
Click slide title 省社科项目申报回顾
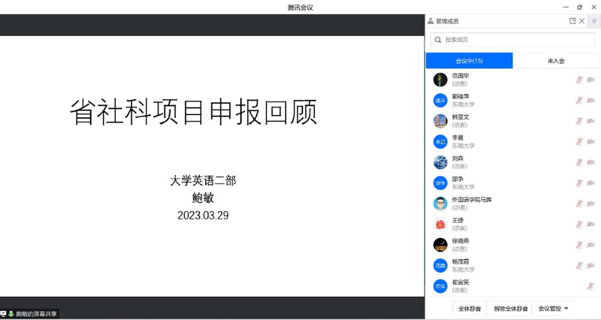pyautogui.click(x=194, y=112)
